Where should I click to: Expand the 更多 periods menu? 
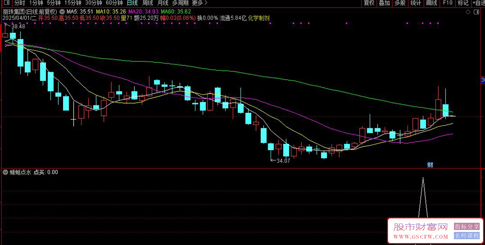(199, 3)
